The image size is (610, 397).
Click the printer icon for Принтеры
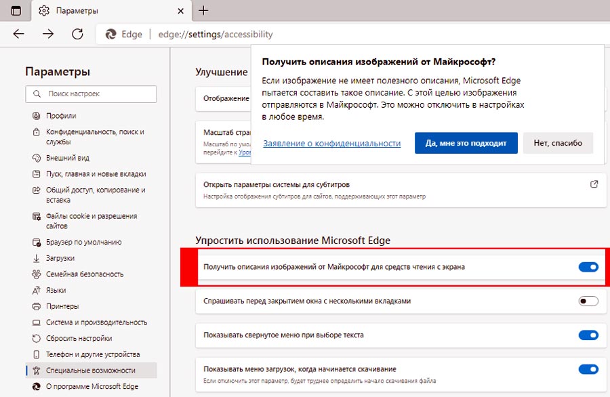coord(36,306)
